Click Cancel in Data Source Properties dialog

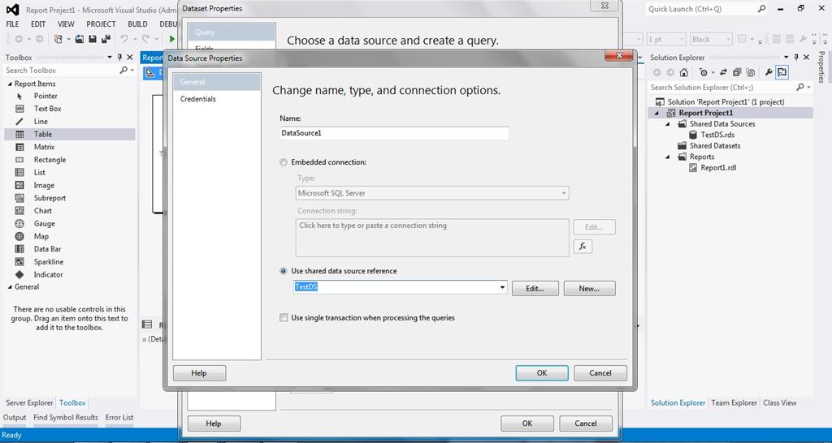600,373
